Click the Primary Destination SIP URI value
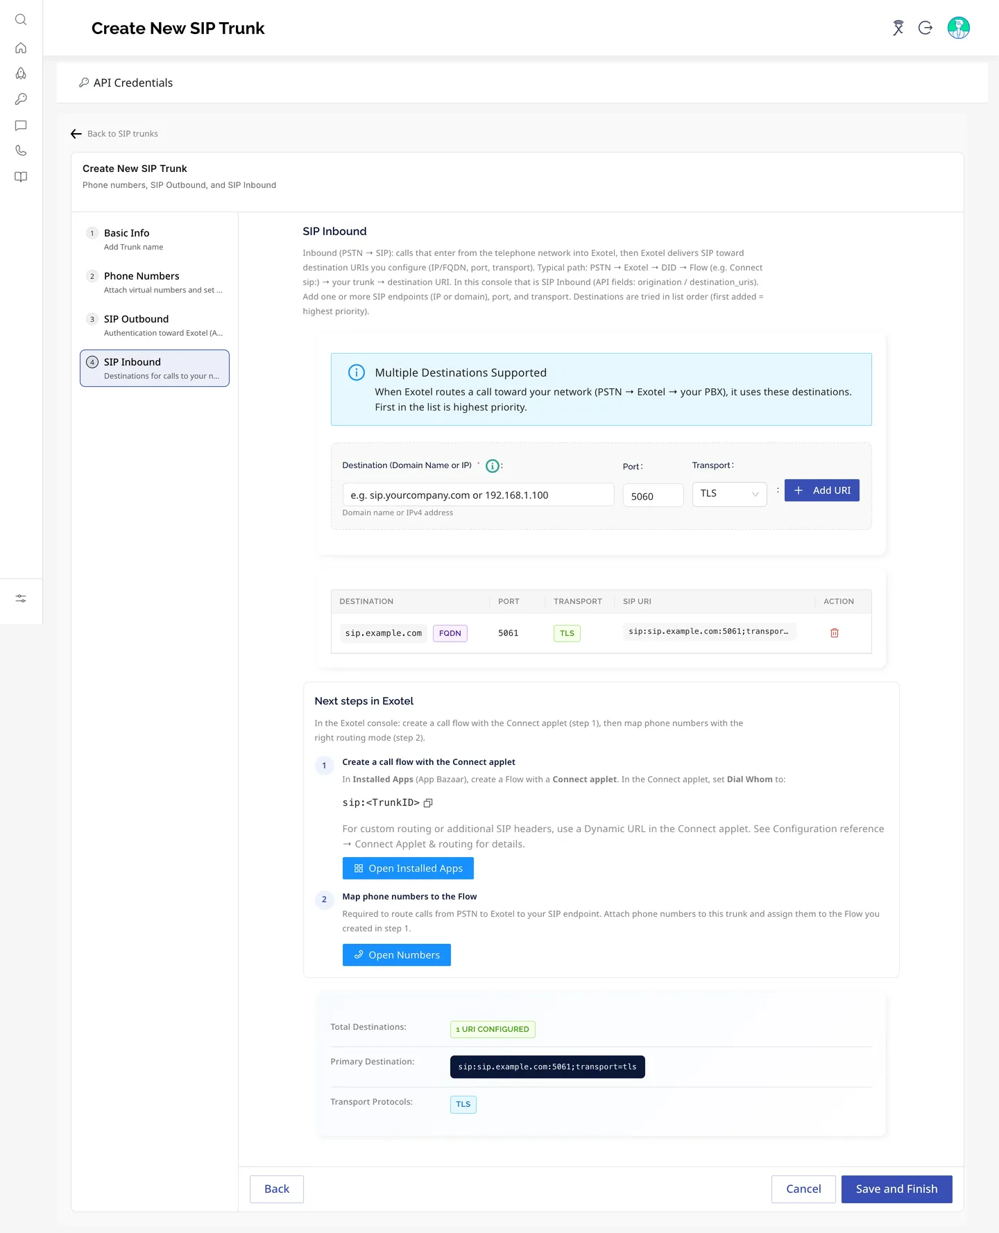The height and width of the screenshot is (1233, 999). tap(547, 1067)
